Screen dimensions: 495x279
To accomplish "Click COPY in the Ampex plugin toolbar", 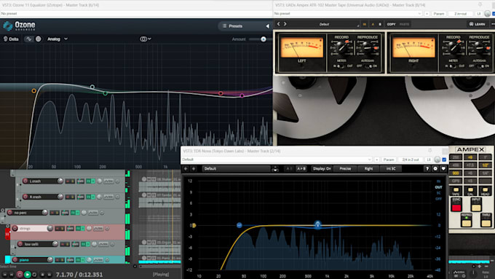I will (391, 24).
